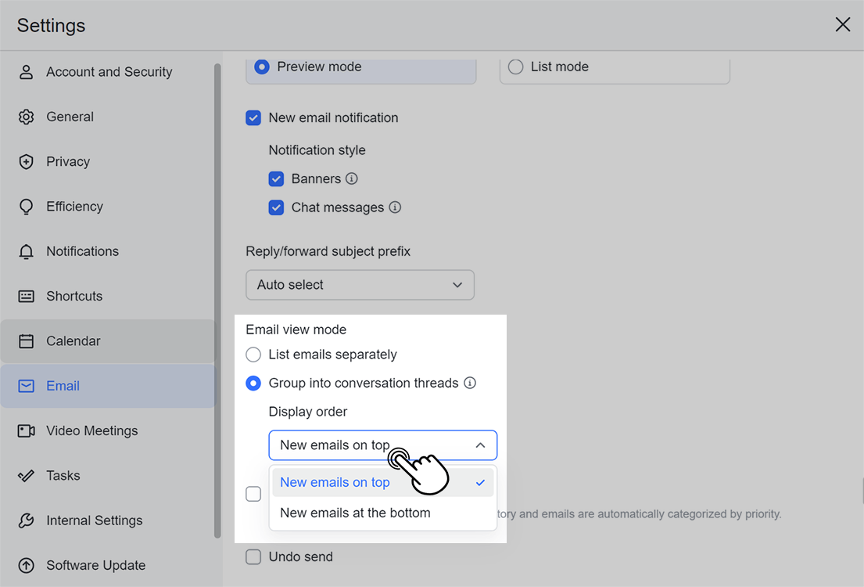Click the Calendar icon in sidebar
Screen dimensions: 864x587
[x=26, y=341]
